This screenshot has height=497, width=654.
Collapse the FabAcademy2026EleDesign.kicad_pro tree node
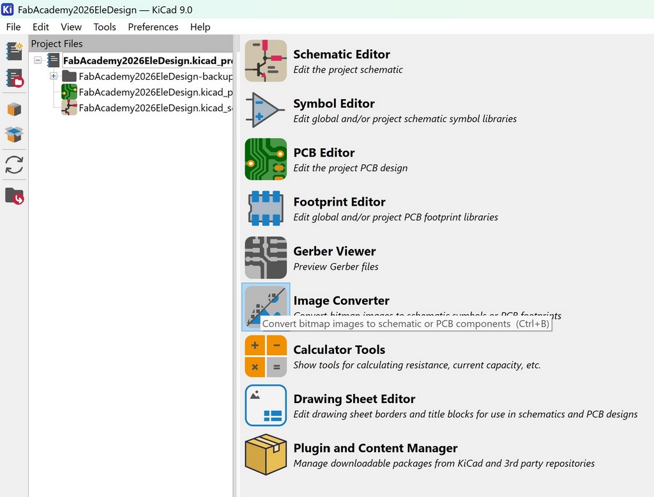coord(38,60)
